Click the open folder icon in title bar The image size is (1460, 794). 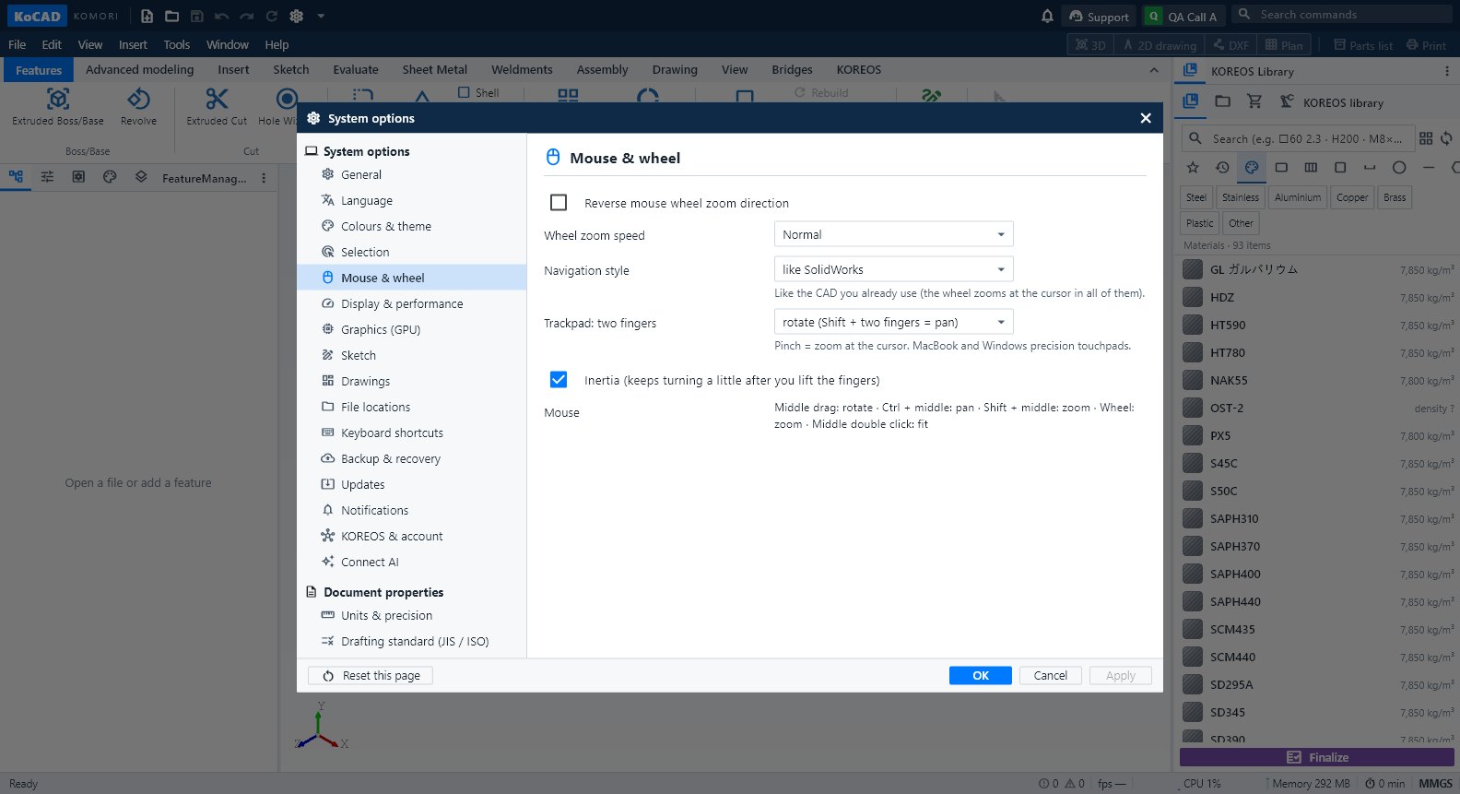[171, 16]
